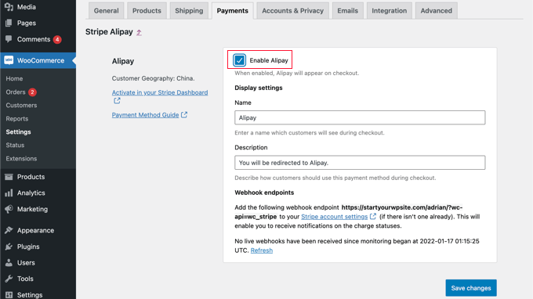Open Comments in the sidebar
Image resolution: width=533 pixels, height=299 pixels.
point(34,39)
